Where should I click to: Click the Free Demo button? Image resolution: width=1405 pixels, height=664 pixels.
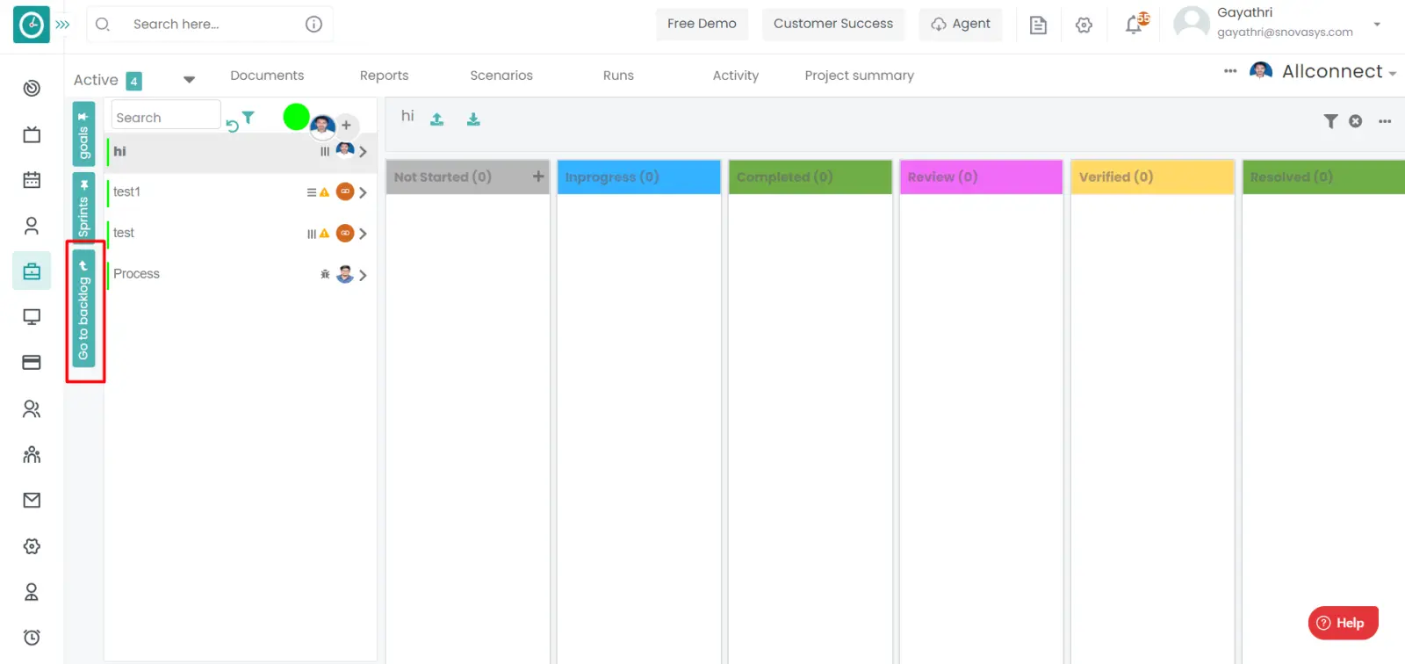coord(702,24)
